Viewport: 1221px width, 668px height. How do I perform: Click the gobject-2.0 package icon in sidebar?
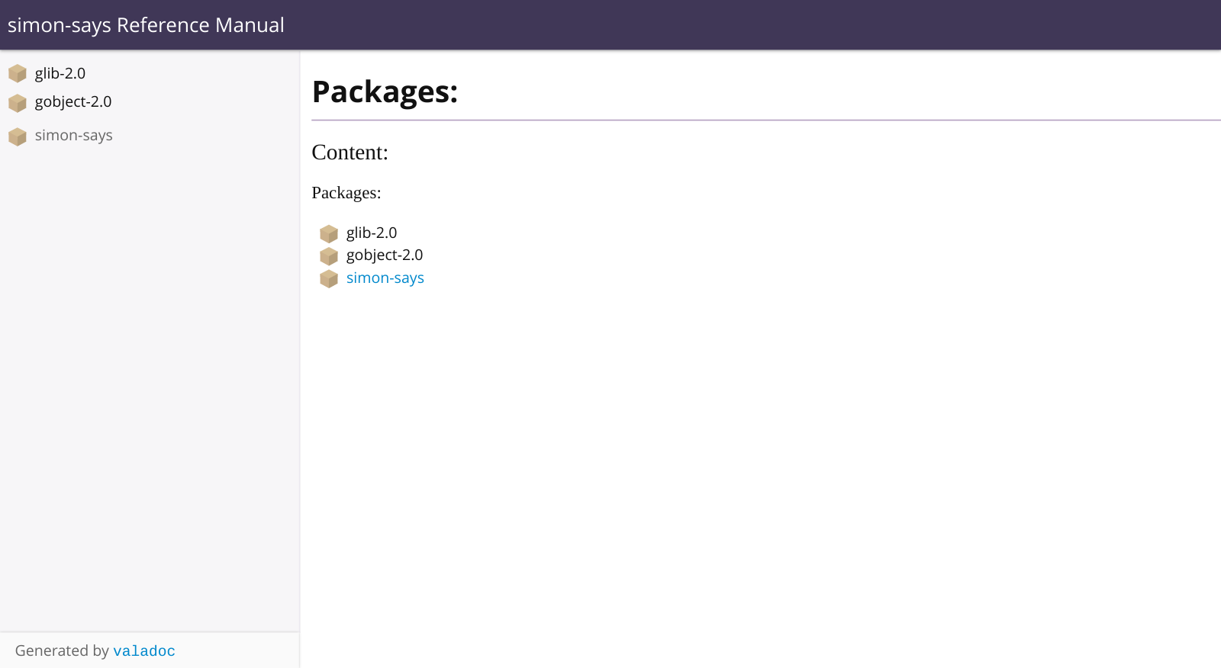tap(18, 102)
